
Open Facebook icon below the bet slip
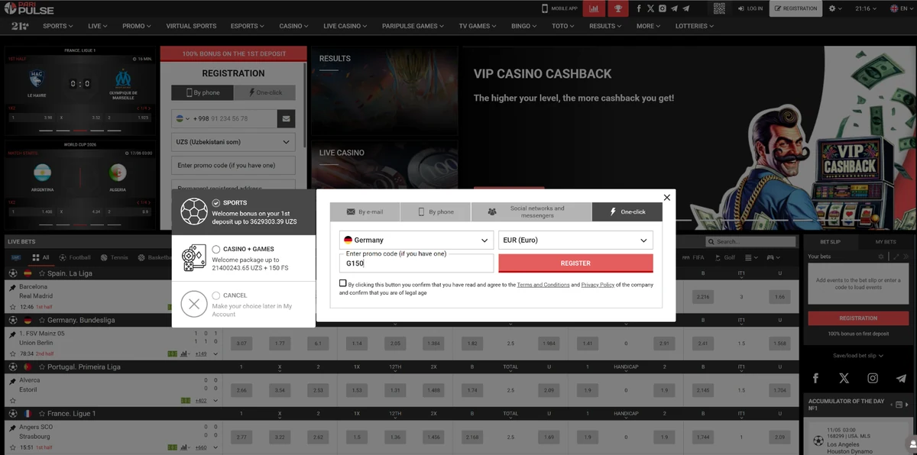coord(815,378)
